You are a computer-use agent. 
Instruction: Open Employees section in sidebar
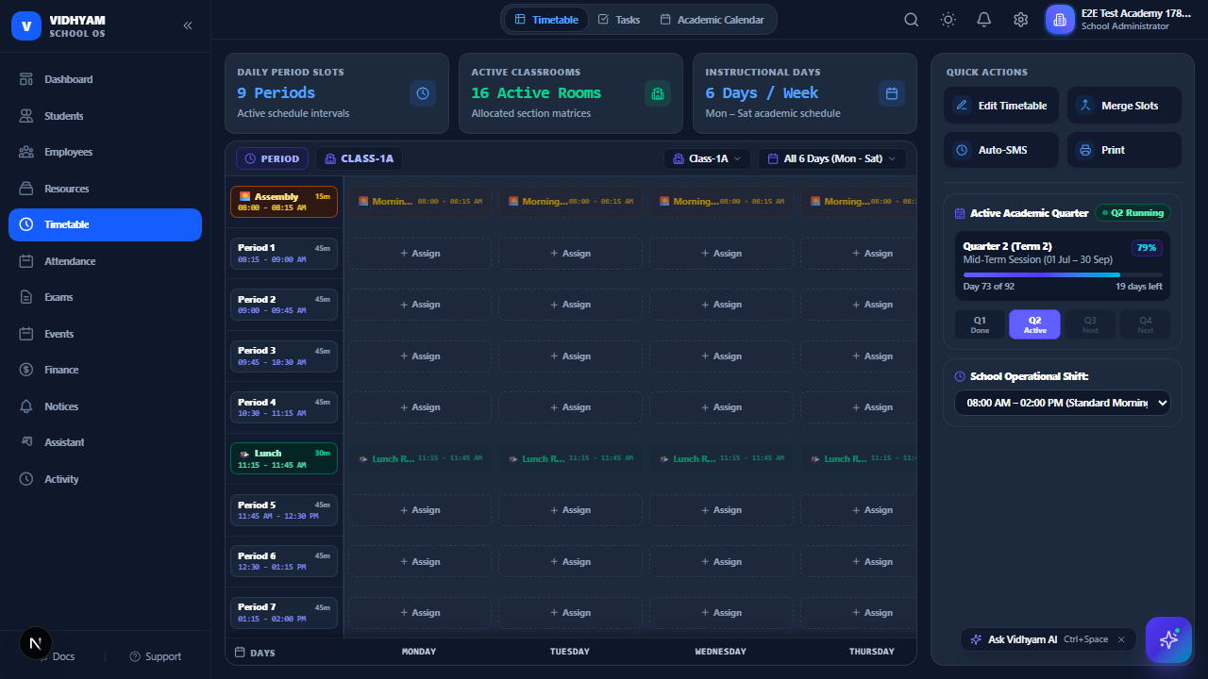pos(105,152)
